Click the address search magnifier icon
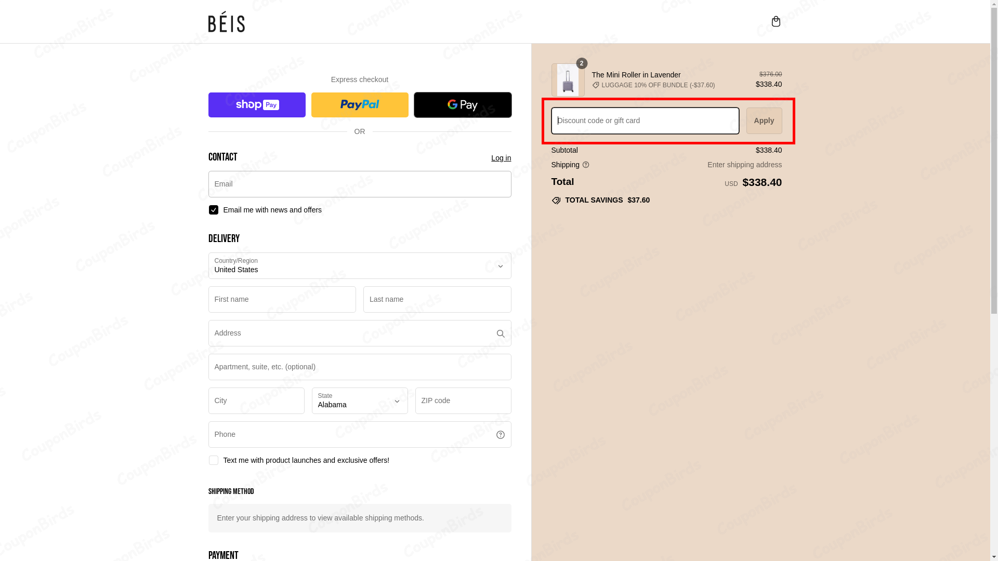Screen dimensions: 998x561 point(500,333)
